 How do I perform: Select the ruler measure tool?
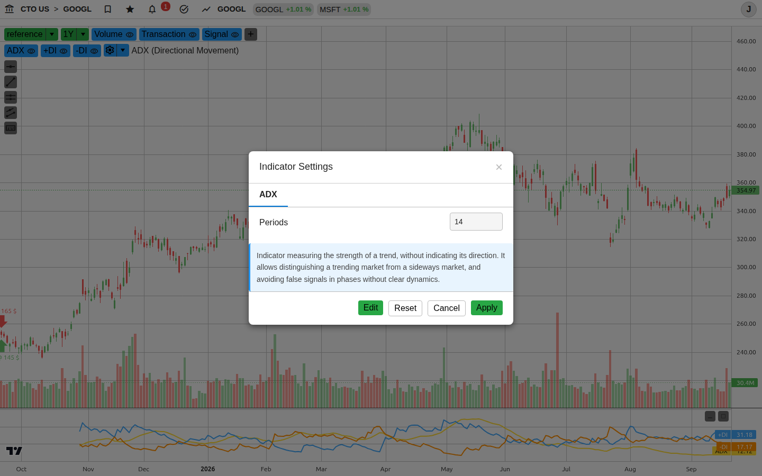pos(11,128)
